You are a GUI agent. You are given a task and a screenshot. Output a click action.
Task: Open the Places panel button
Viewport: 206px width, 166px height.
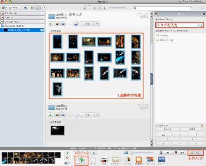tap(180, 153)
